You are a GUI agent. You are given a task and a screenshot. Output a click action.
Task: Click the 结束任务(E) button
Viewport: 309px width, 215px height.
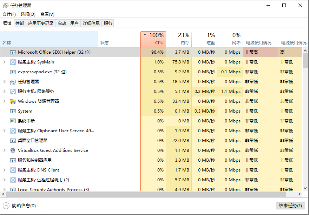pos(290,206)
